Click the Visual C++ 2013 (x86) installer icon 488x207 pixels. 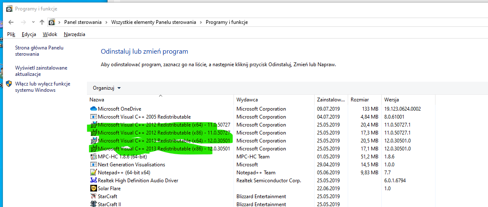(93, 149)
